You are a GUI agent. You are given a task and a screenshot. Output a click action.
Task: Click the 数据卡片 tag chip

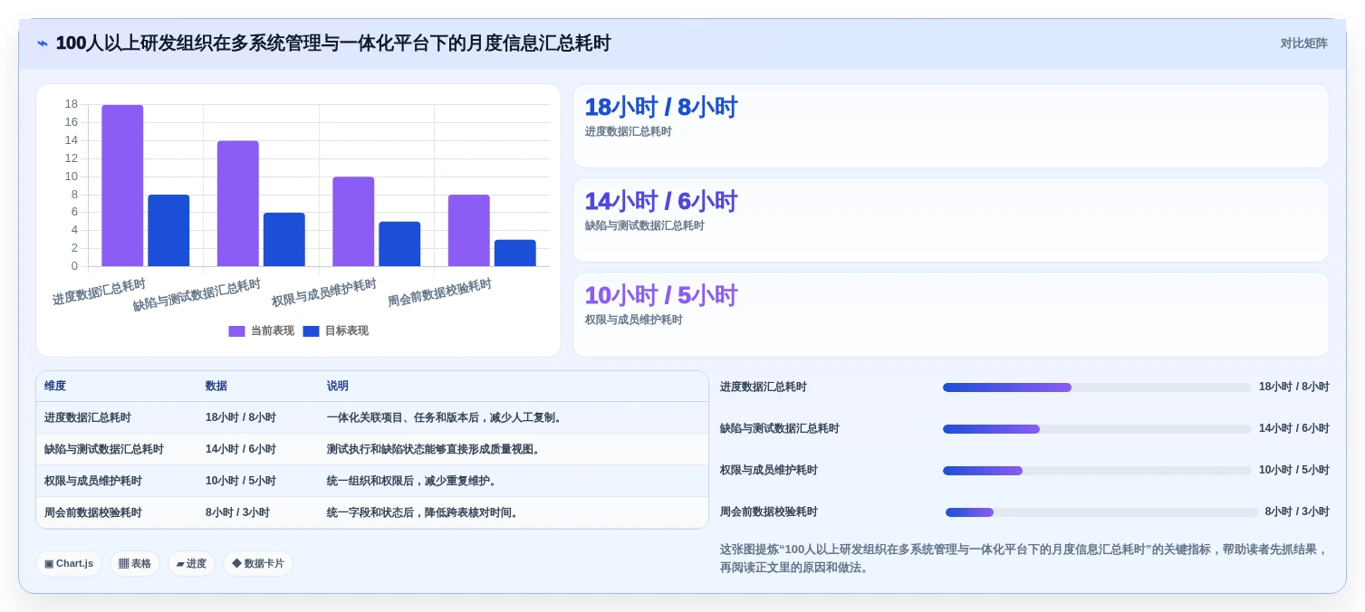(x=258, y=564)
